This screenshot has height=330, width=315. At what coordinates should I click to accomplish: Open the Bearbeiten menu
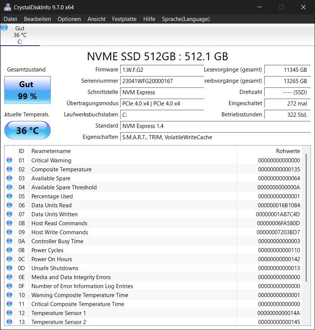pyautogui.click(x=37, y=19)
